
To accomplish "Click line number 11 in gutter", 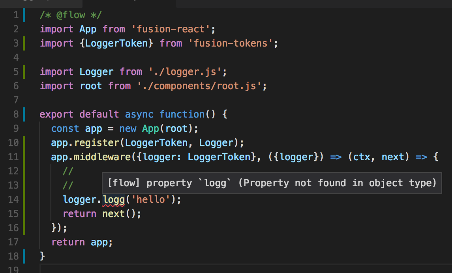I will (13, 157).
